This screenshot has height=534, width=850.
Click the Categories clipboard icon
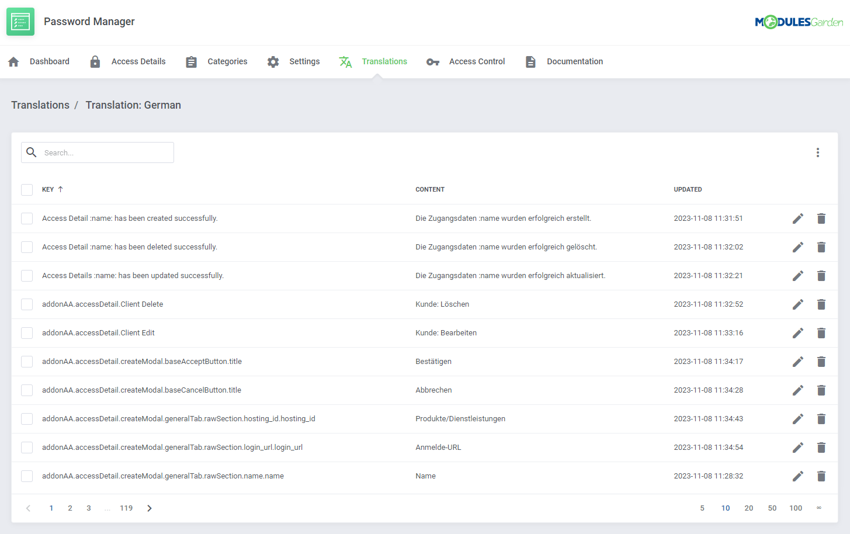click(191, 61)
